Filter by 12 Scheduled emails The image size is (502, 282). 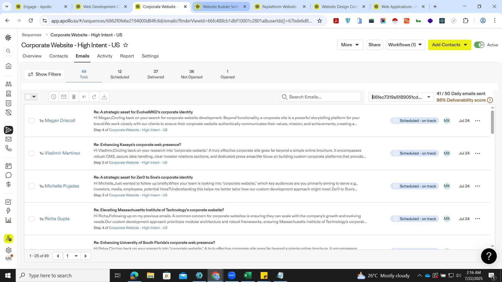120,74
